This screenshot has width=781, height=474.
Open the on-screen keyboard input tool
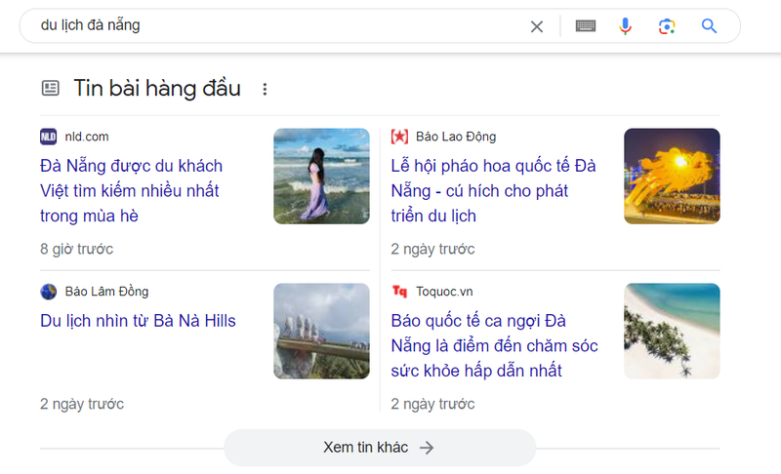[x=585, y=26]
